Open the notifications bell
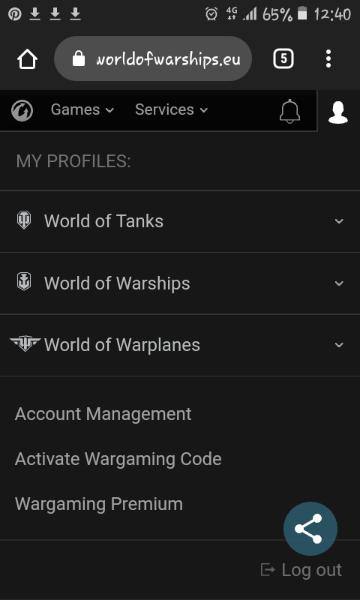This screenshot has height=600, width=360. pyautogui.click(x=289, y=111)
